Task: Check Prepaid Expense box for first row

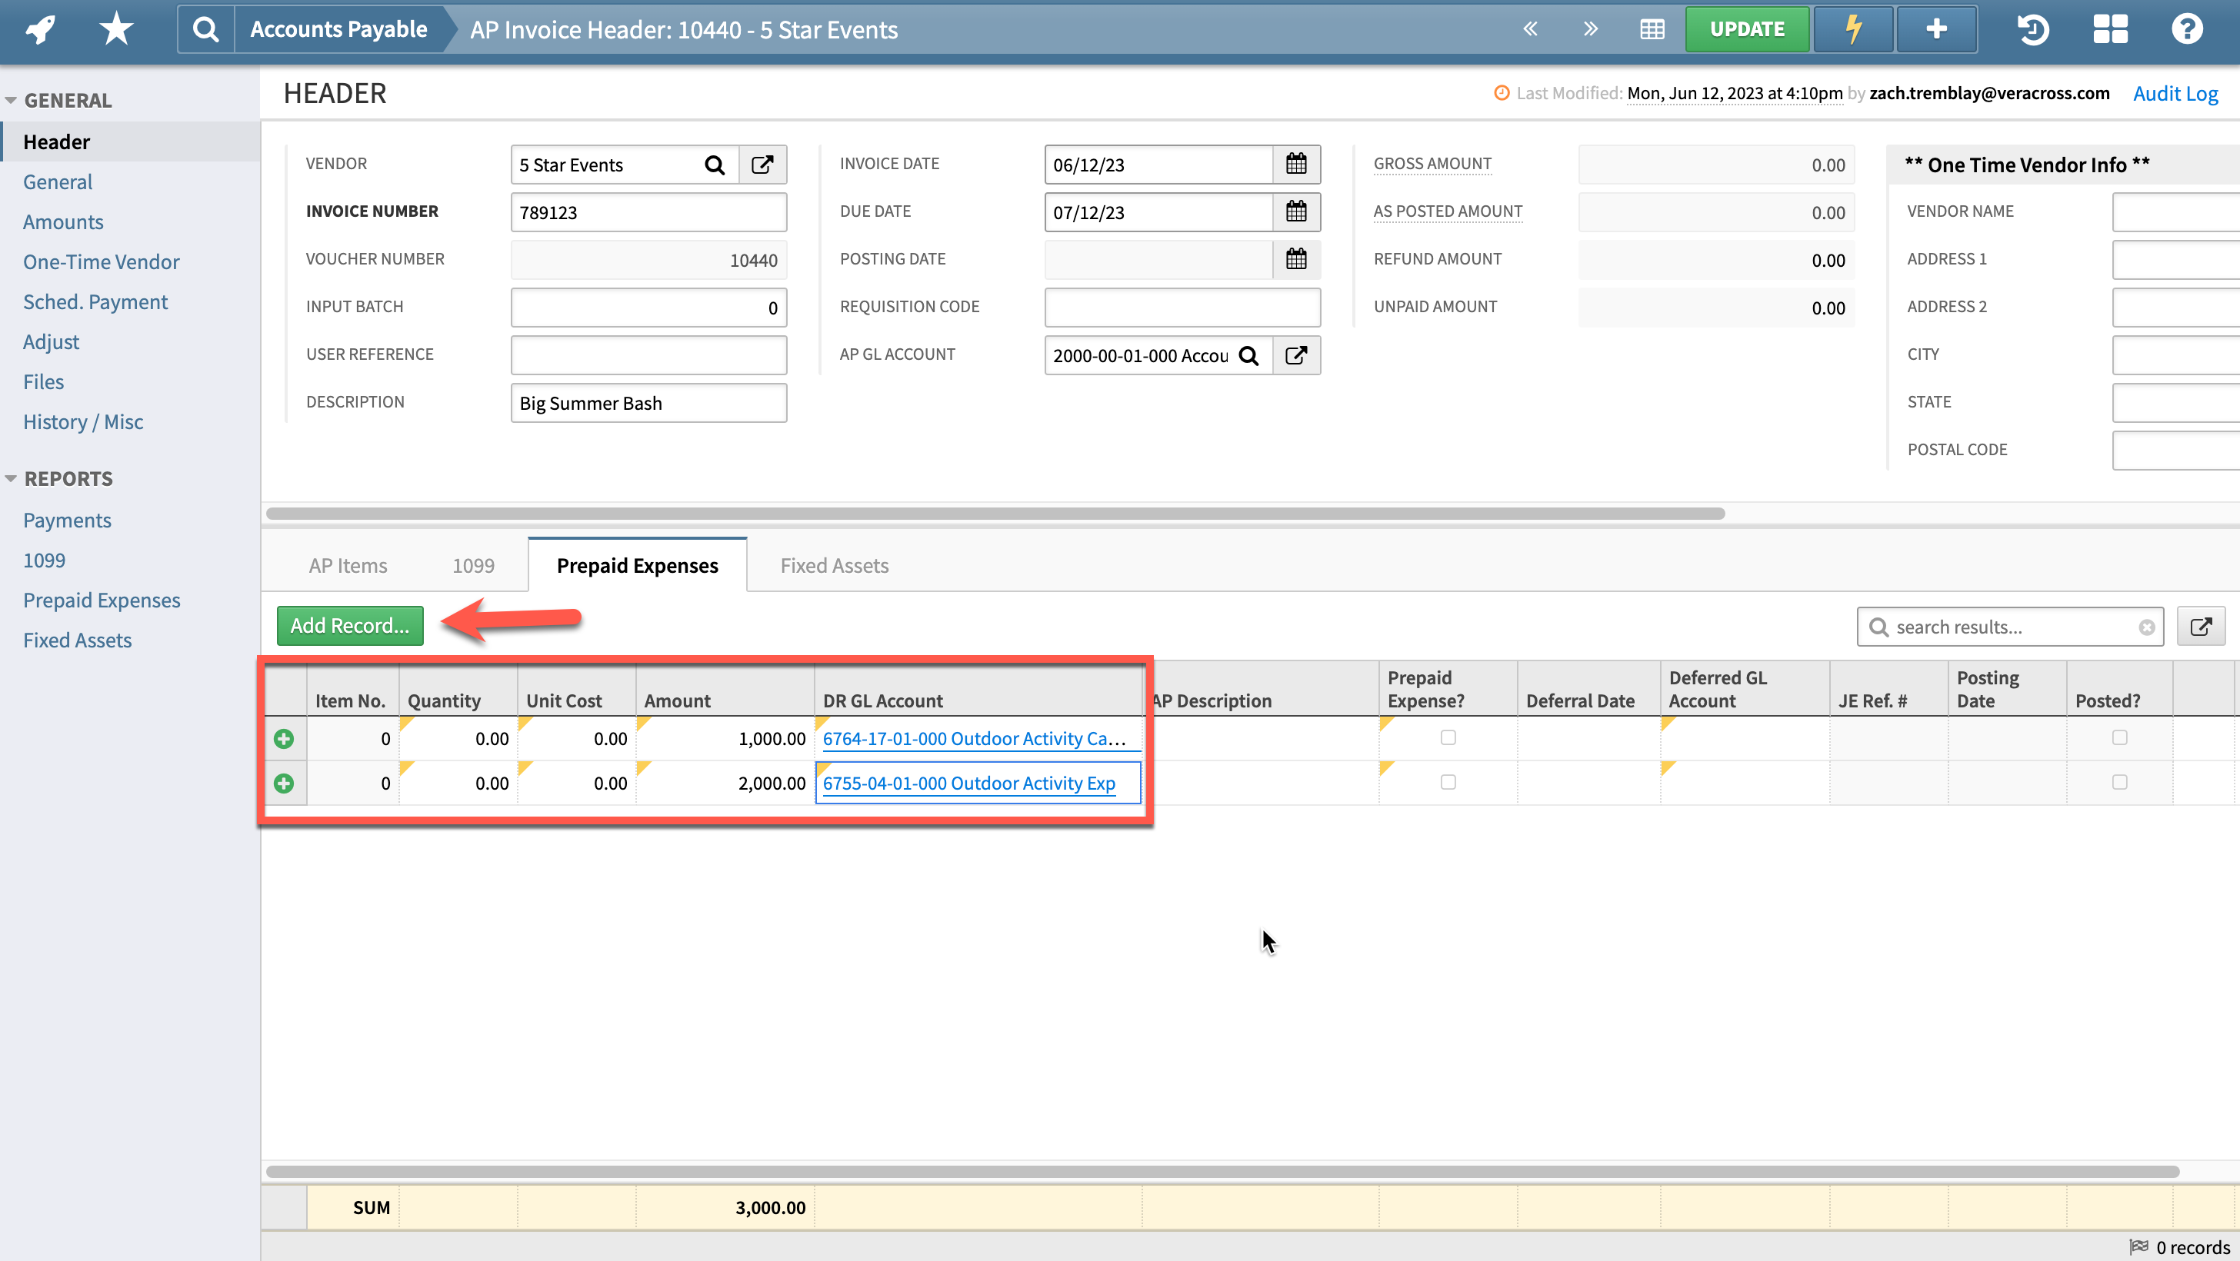Action: [1448, 738]
